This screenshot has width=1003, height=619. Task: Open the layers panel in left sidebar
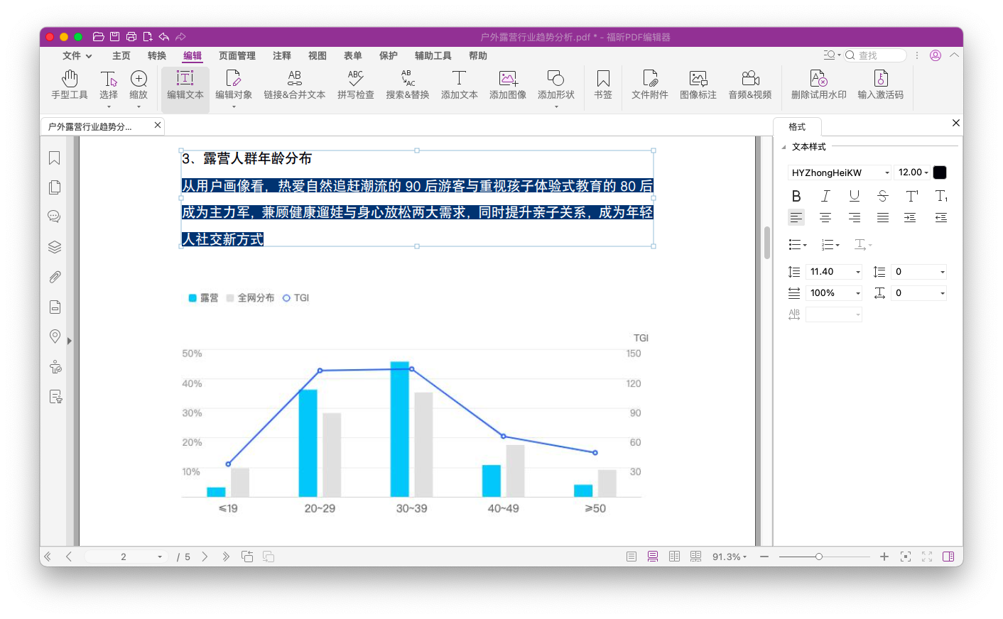[55, 247]
